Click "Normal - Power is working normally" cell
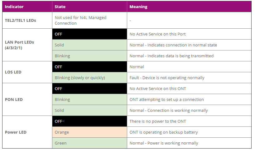Image resolution: width=255 pixels, height=152 pixels. pos(164,143)
